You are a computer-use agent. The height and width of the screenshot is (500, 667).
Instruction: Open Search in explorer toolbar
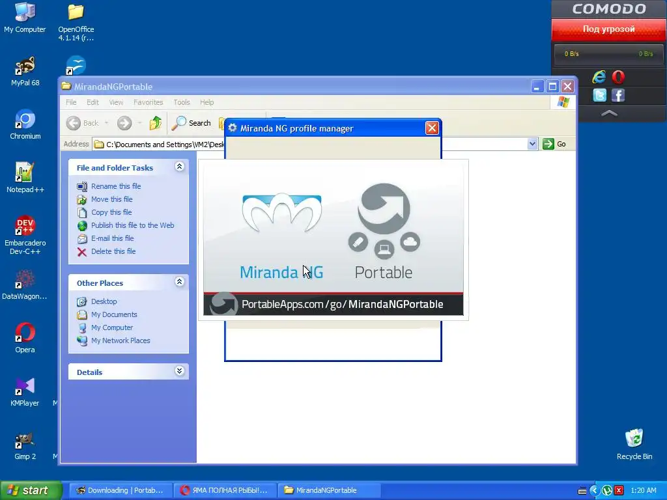coord(192,123)
